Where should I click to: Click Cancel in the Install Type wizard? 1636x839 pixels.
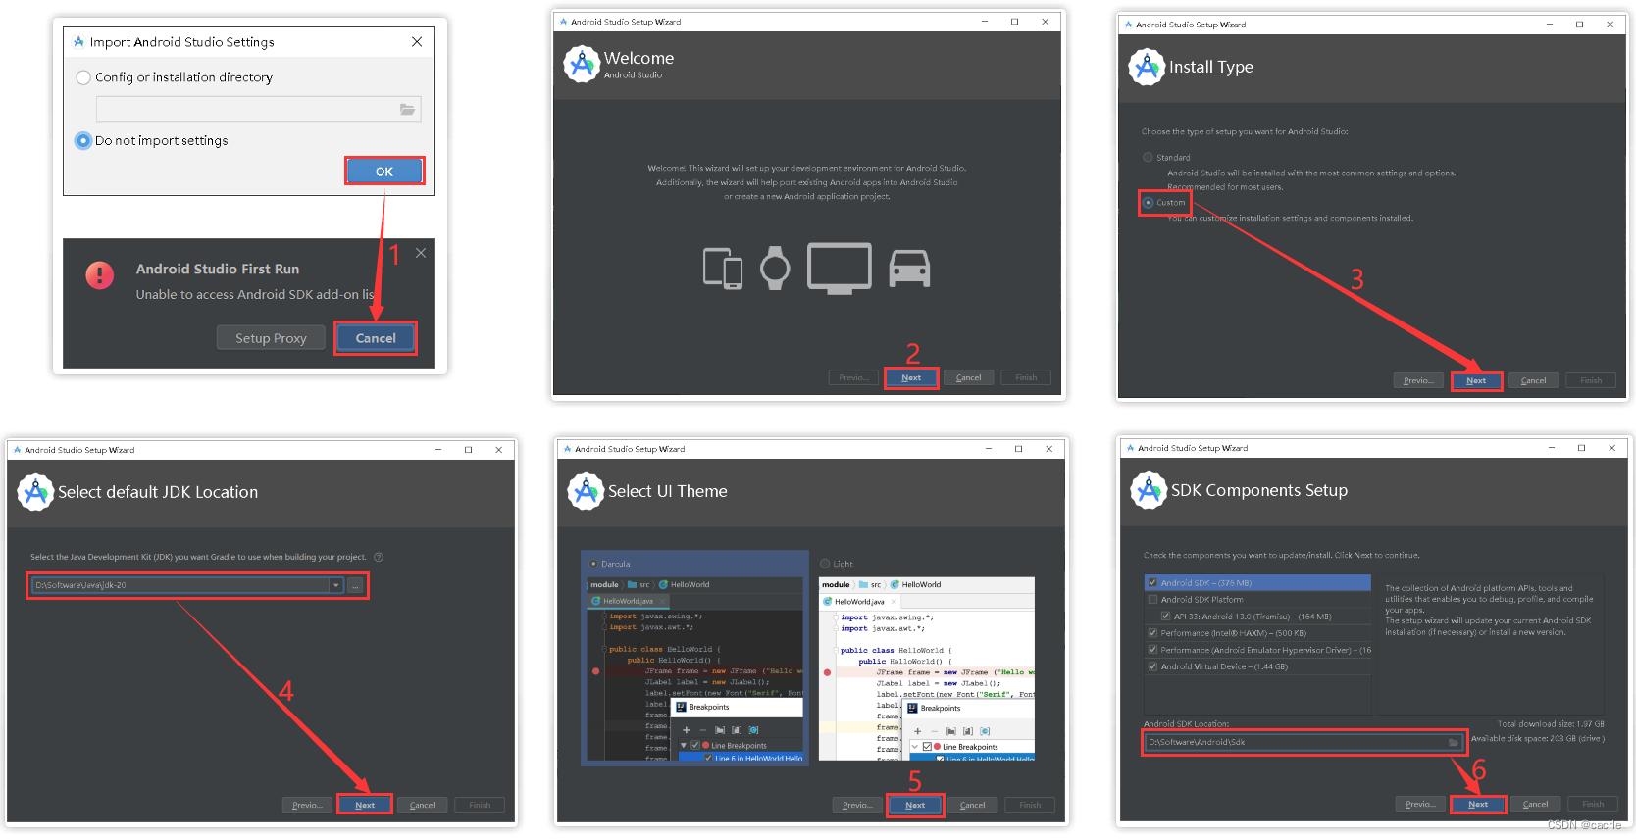tap(1533, 381)
